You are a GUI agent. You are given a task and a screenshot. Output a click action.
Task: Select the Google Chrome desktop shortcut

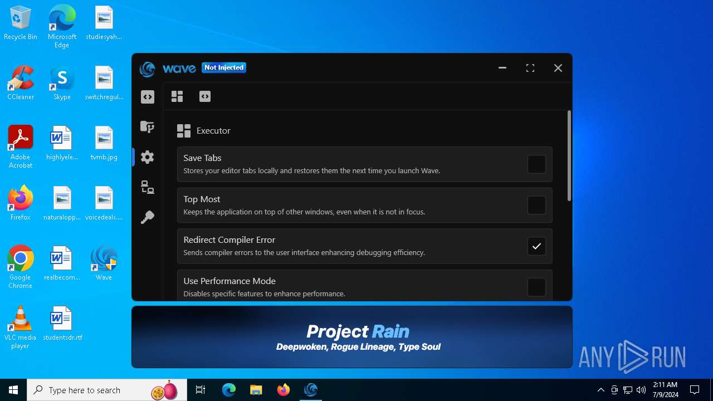pyautogui.click(x=21, y=267)
